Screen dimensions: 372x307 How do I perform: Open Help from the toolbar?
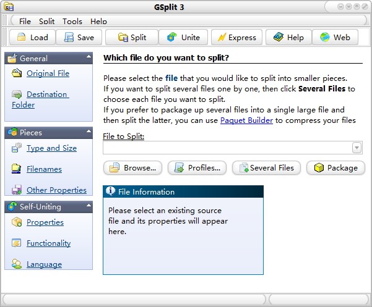288,37
